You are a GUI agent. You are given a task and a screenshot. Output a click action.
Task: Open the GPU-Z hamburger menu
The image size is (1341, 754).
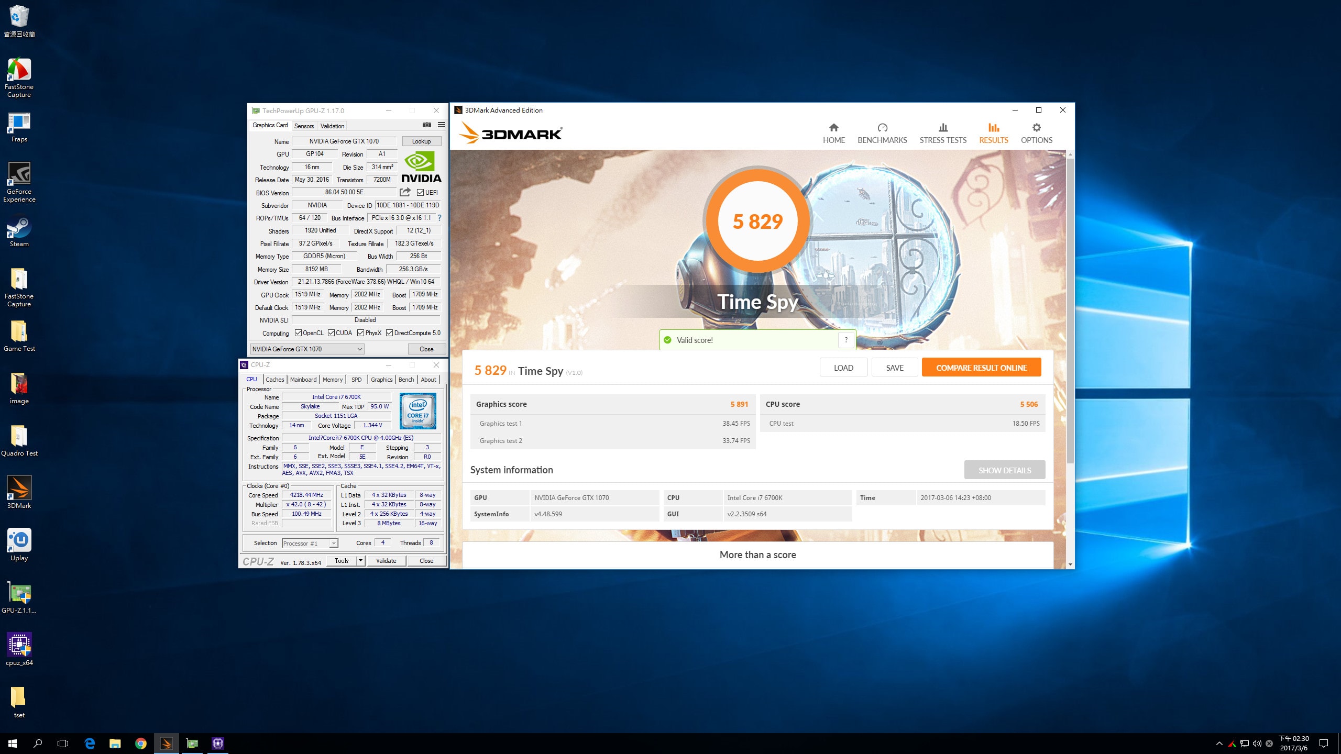(441, 125)
